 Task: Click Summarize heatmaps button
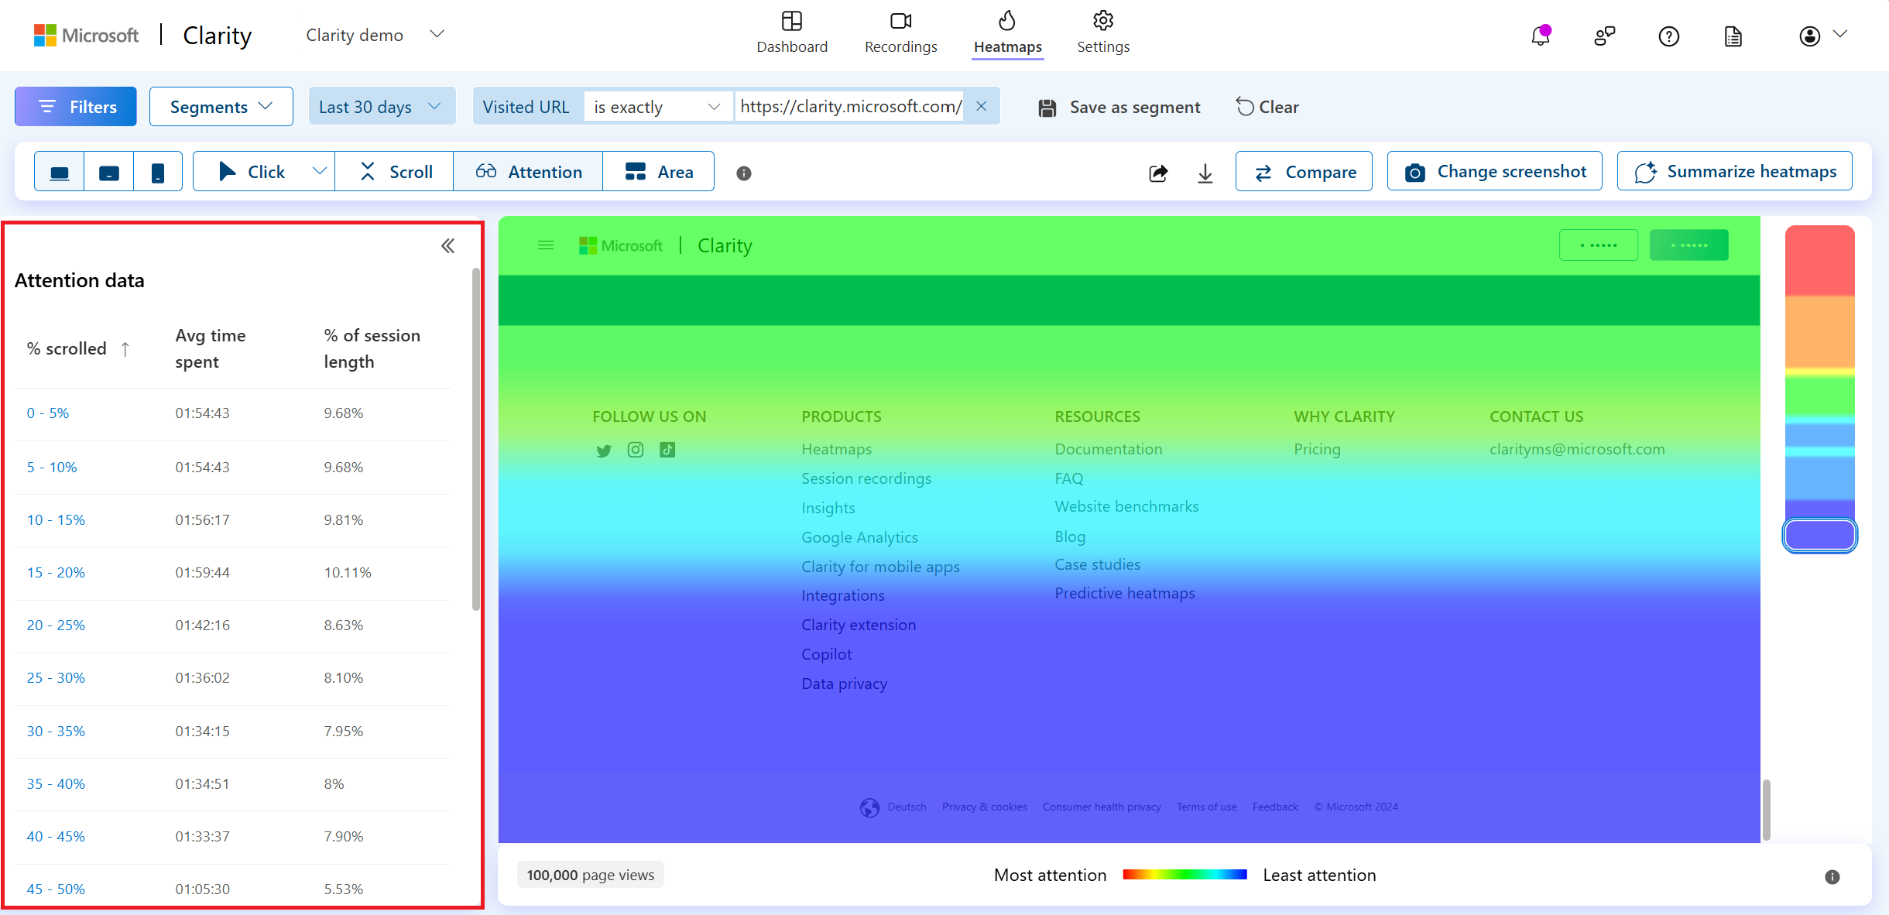click(x=1735, y=171)
